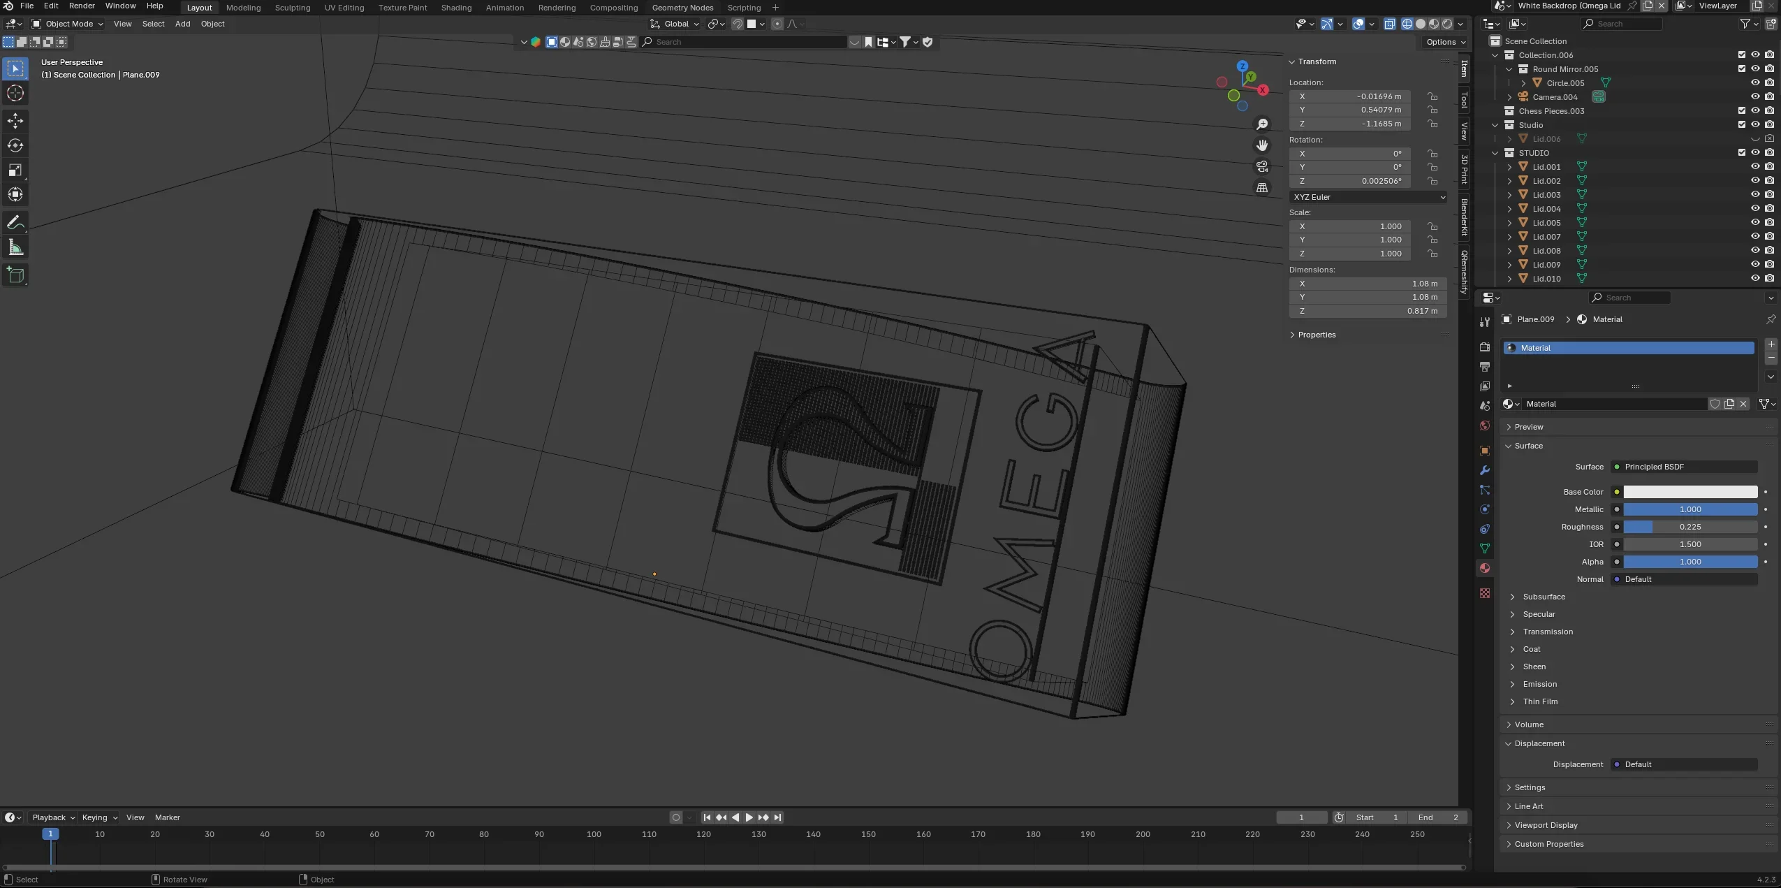Screen dimensions: 1781x888
Task: Activate the Measure tool
Action: [x=15, y=247]
